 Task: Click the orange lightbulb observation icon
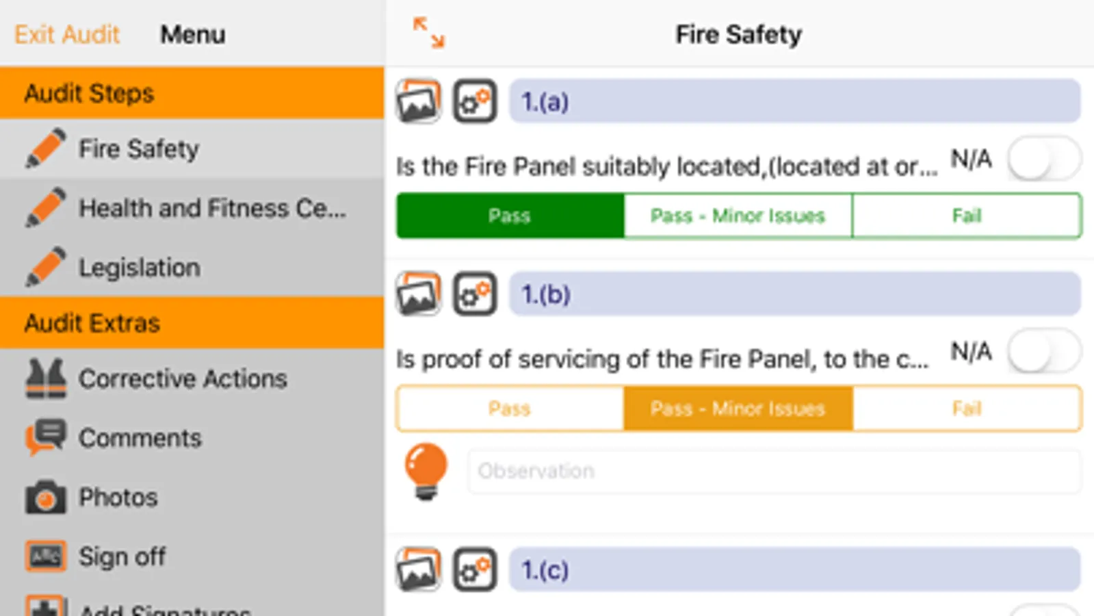[426, 472]
